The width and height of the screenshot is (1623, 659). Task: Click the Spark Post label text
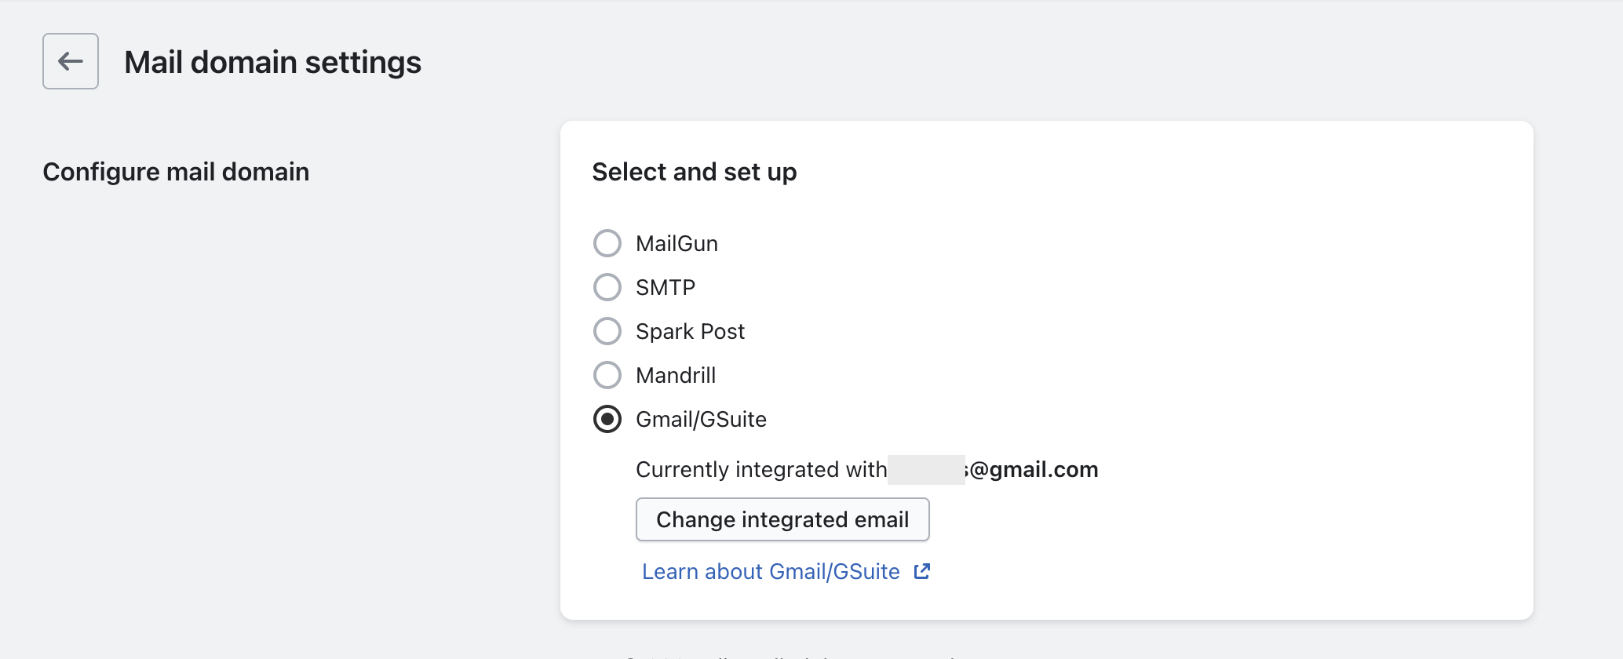(690, 332)
